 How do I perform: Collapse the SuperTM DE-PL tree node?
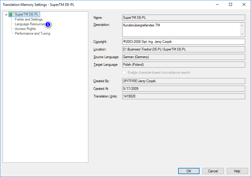[6, 14]
